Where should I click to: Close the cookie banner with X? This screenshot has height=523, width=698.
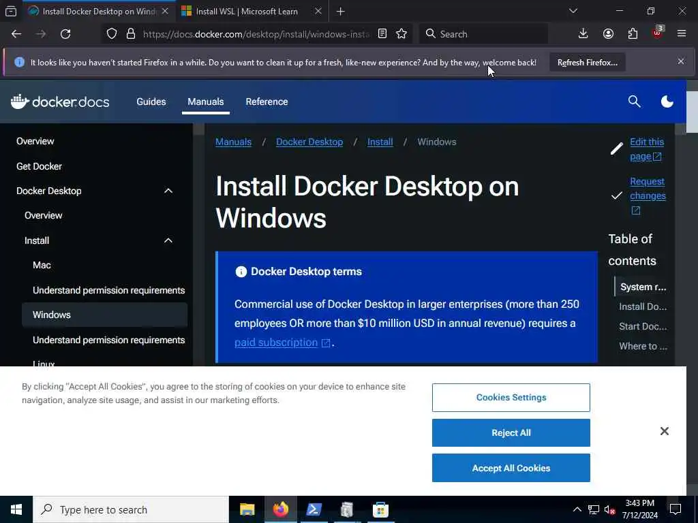coord(664,431)
